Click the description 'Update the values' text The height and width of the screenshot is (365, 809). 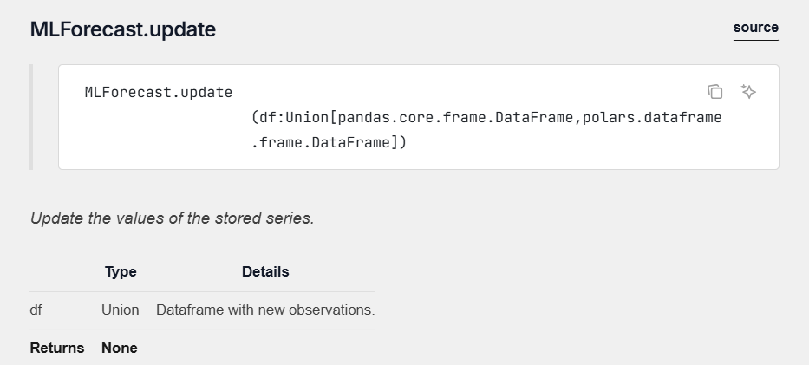(x=172, y=218)
